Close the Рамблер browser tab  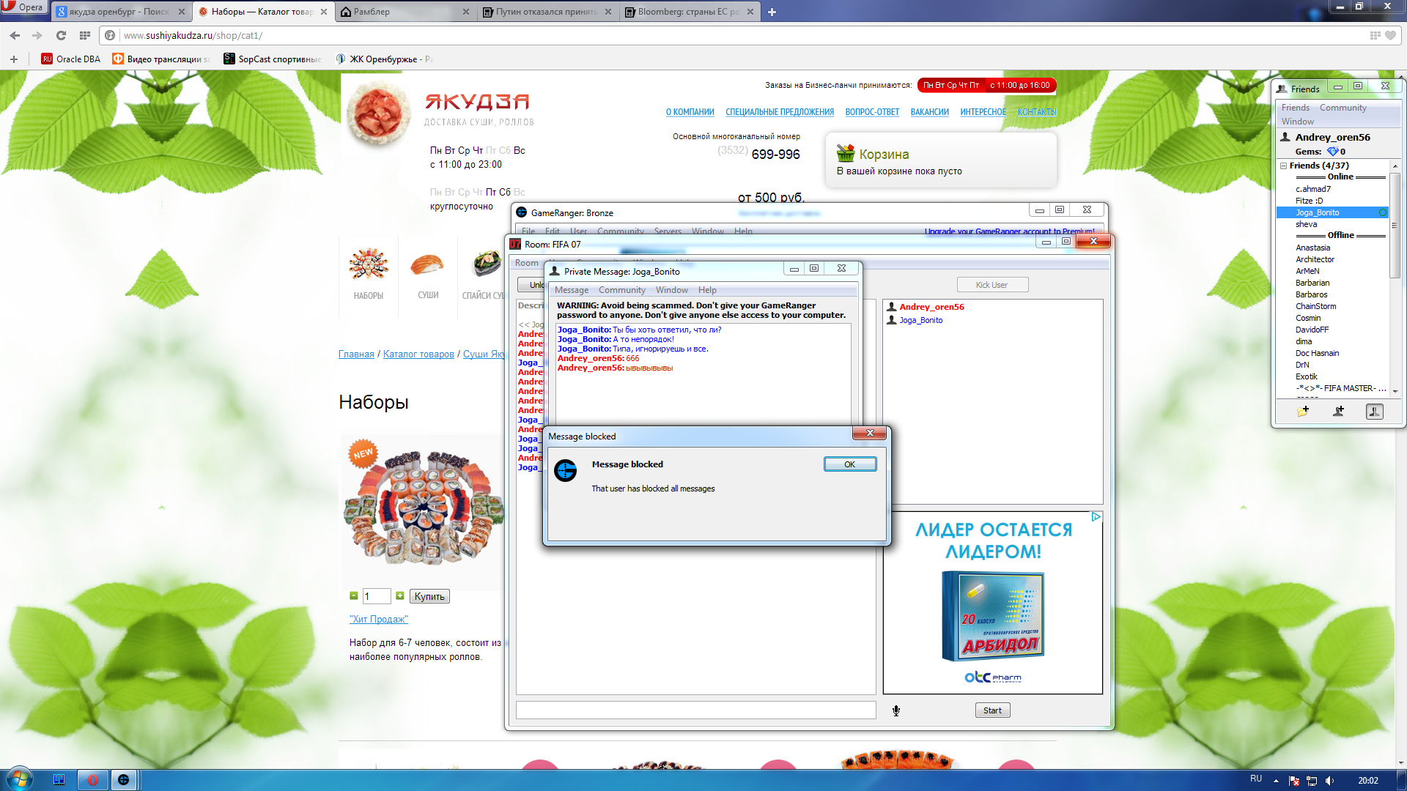click(466, 12)
